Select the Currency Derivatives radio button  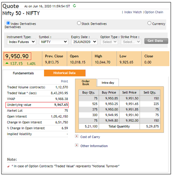[149, 23]
